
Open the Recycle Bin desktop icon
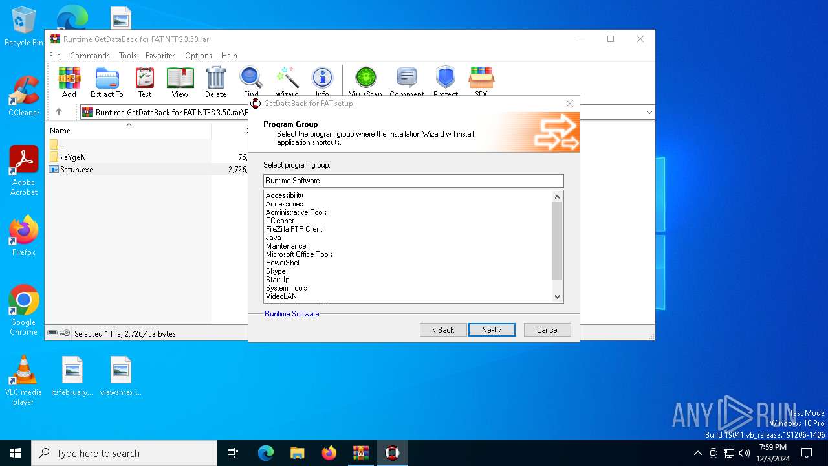(24, 27)
